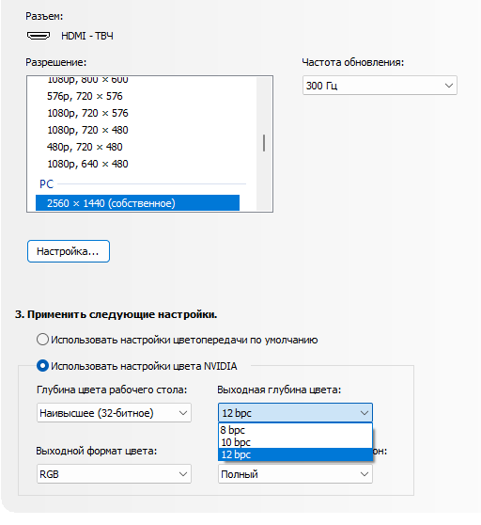Screen dimensions: 481x525
Task: Choose 10 bpc from the list
Action: [x=295, y=442]
